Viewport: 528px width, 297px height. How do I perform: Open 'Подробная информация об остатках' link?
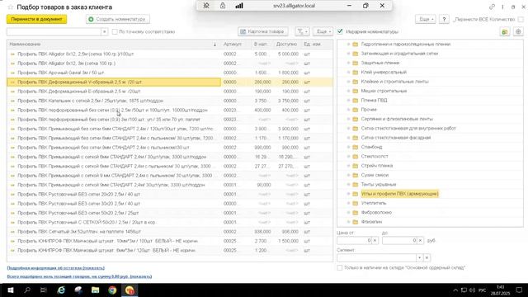point(56,268)
